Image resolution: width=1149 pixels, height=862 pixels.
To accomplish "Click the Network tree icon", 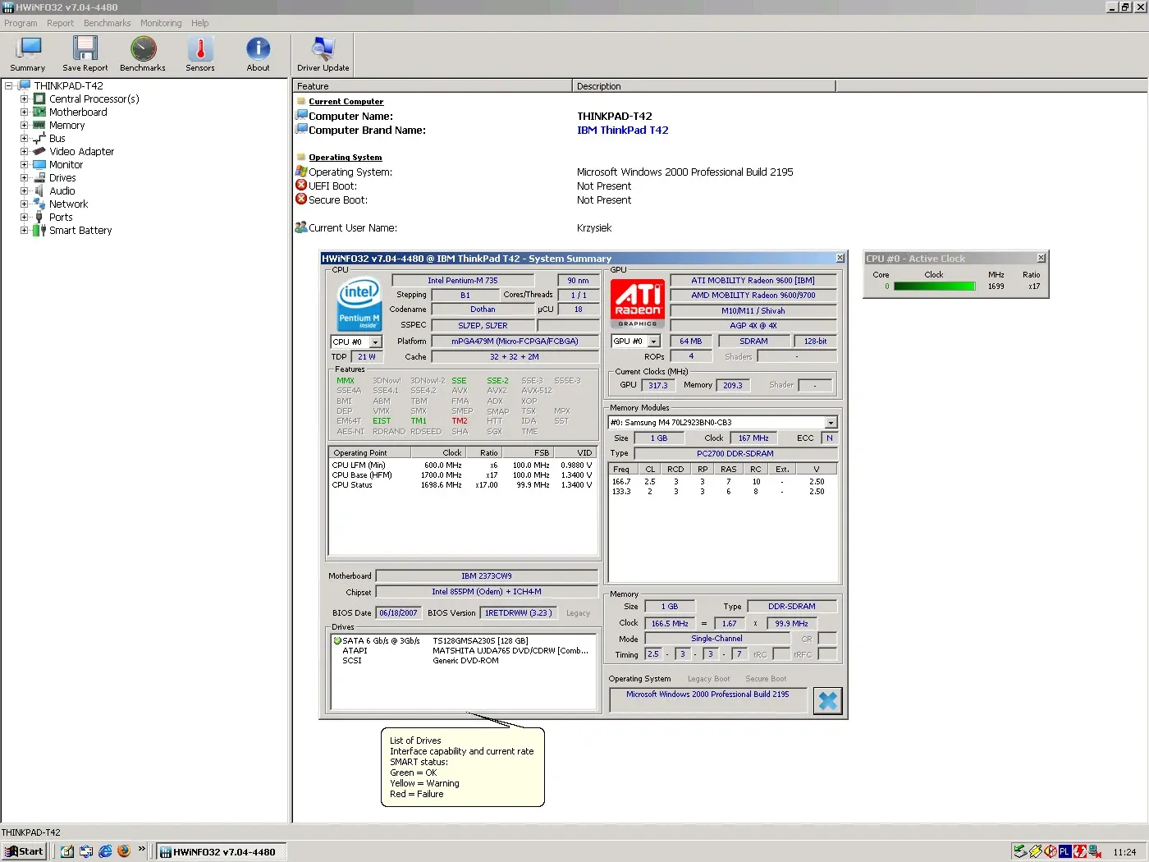I will [x=39, y=204].
